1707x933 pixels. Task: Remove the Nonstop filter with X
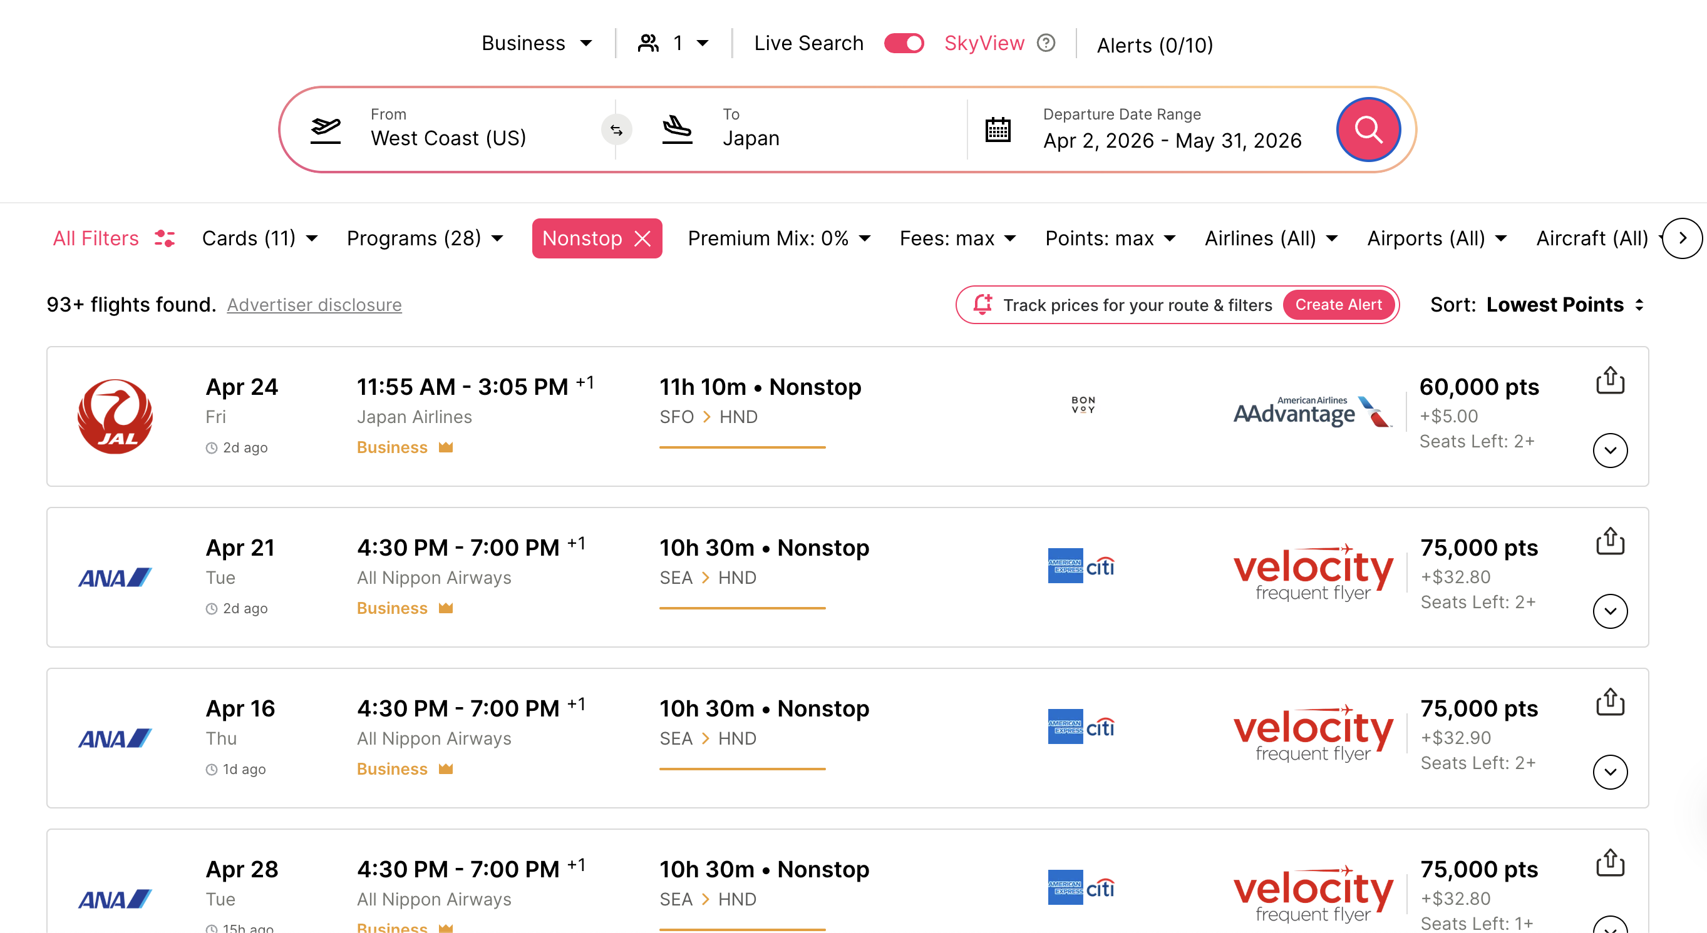(x=642, y=238)
